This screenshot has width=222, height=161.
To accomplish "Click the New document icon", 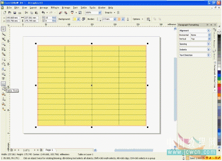I will point(5,13).
